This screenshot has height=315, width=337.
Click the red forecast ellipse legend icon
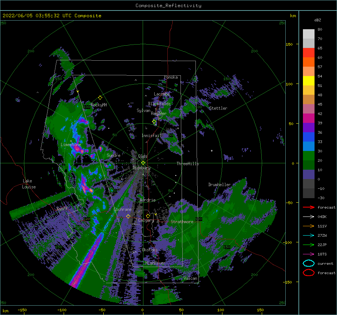pyautogui.click(x=309, y=273)
